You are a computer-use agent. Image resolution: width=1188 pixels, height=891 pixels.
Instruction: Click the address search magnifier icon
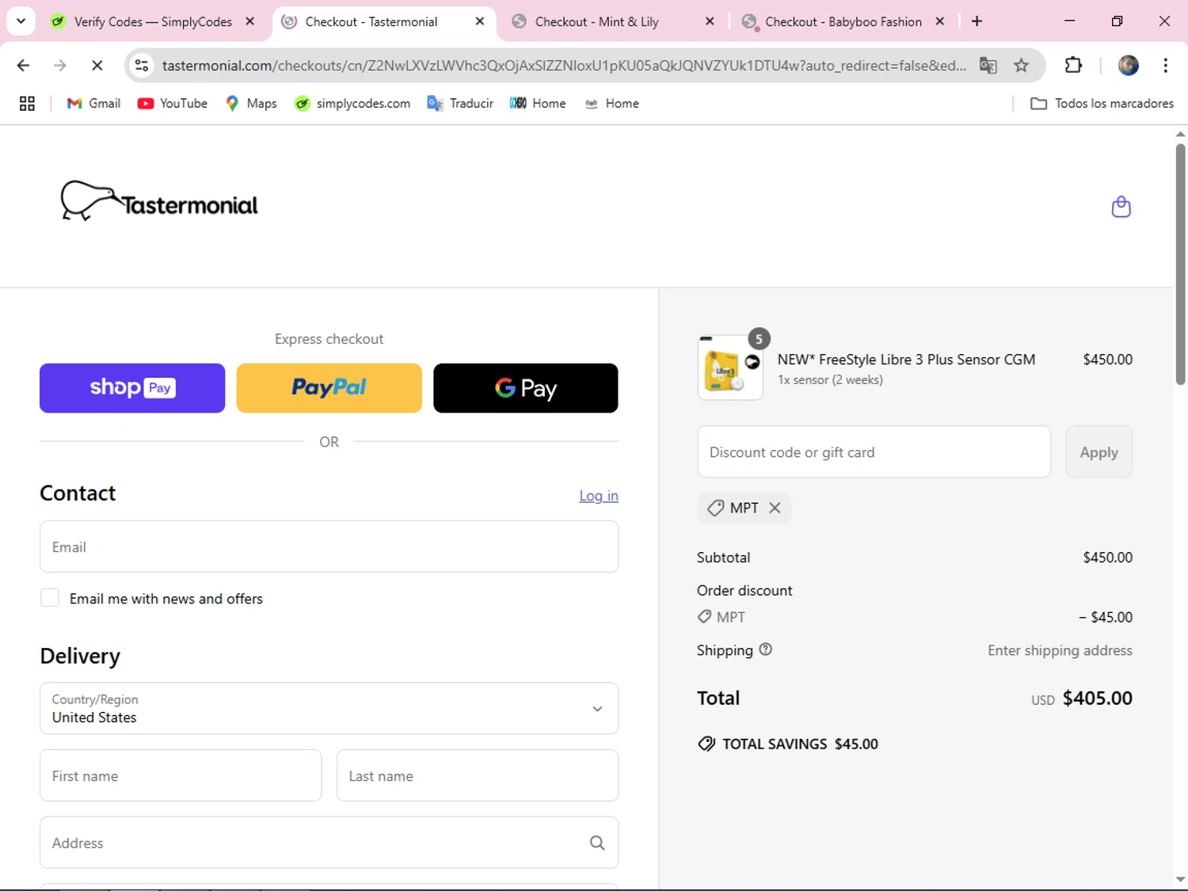[597, 843]
